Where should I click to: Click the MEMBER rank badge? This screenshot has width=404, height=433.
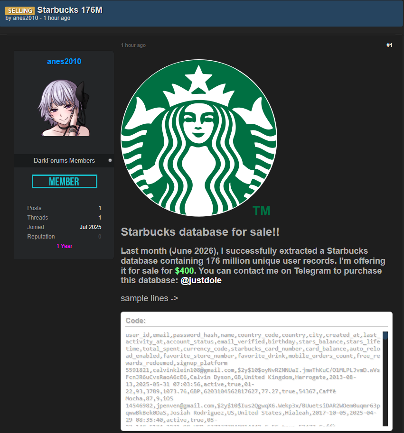65,182
